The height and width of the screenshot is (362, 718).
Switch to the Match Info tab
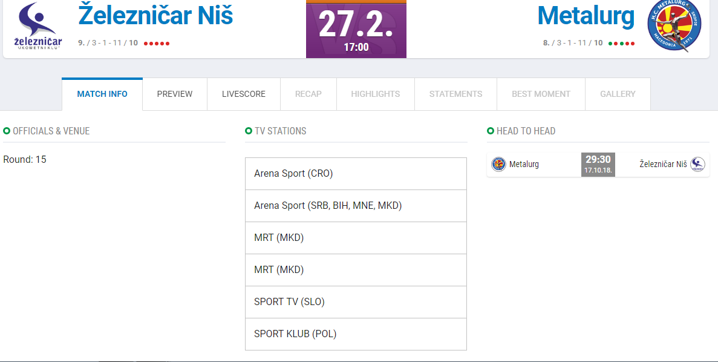click(102, 94)
